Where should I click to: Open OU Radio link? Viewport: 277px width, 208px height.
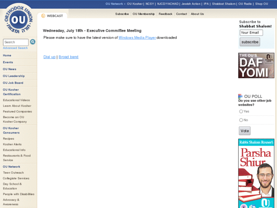coord(245,4)
